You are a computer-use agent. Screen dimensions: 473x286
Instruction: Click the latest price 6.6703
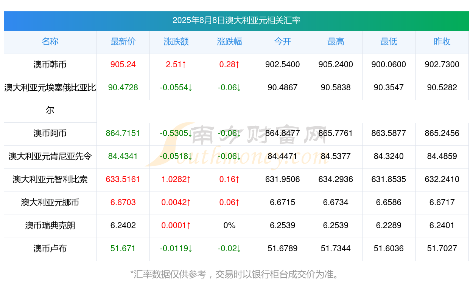(x=123, y=203)
